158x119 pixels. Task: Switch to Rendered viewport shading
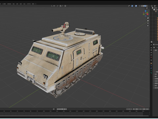coord(147,6)
